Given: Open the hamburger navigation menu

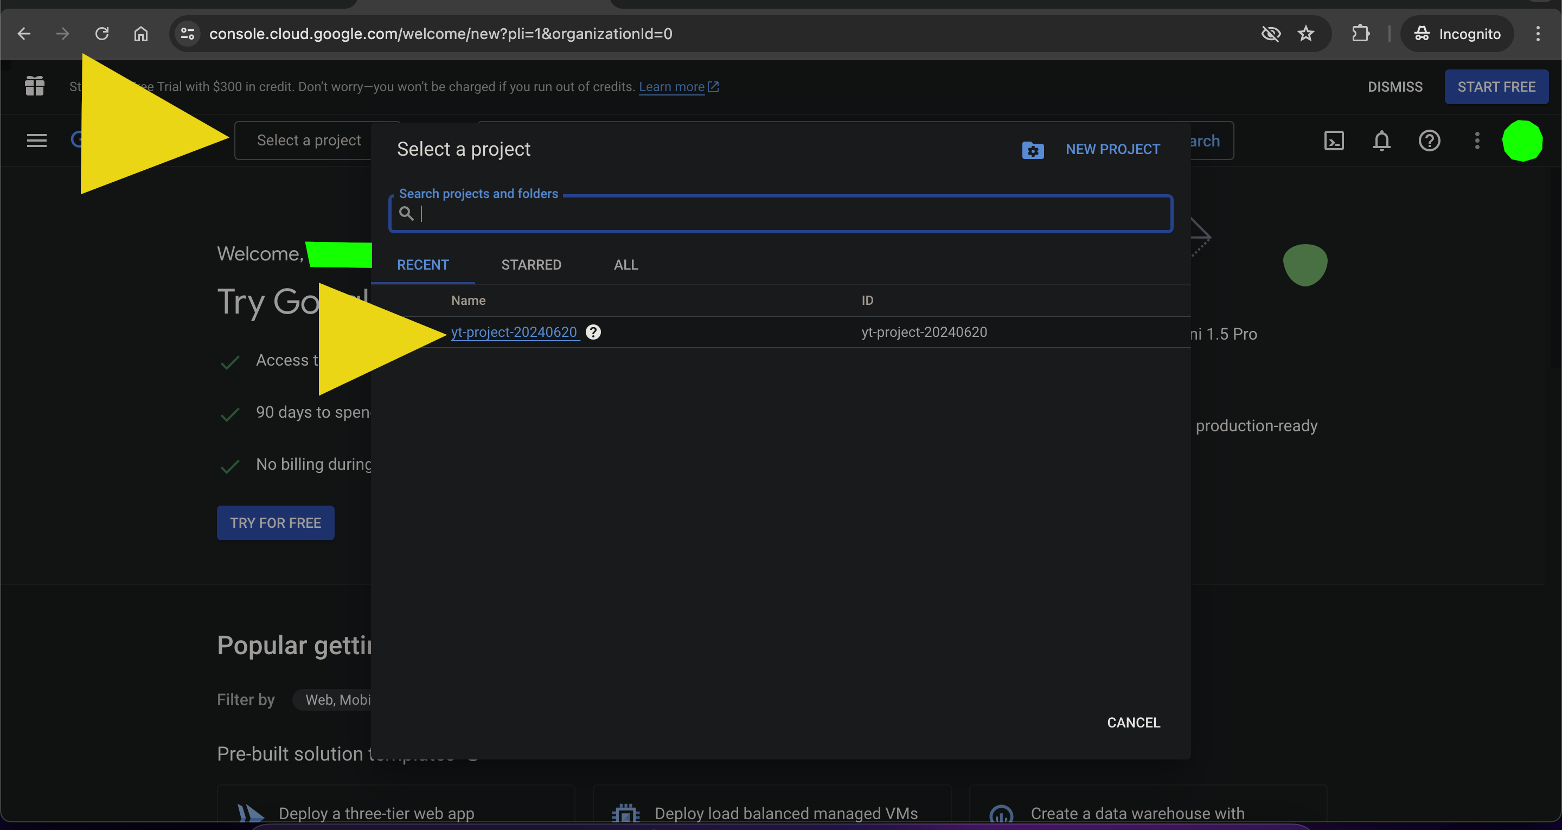Looking at the screenshot, I should [36, 141].
